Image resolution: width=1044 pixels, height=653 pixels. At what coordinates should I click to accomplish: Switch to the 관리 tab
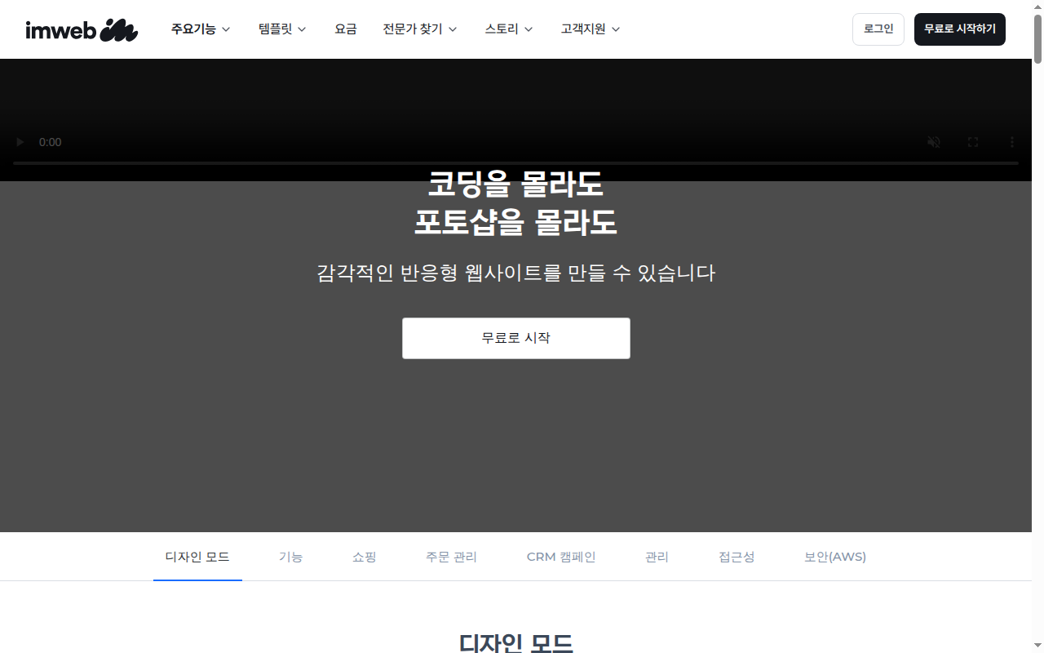[x=657, y=557]
